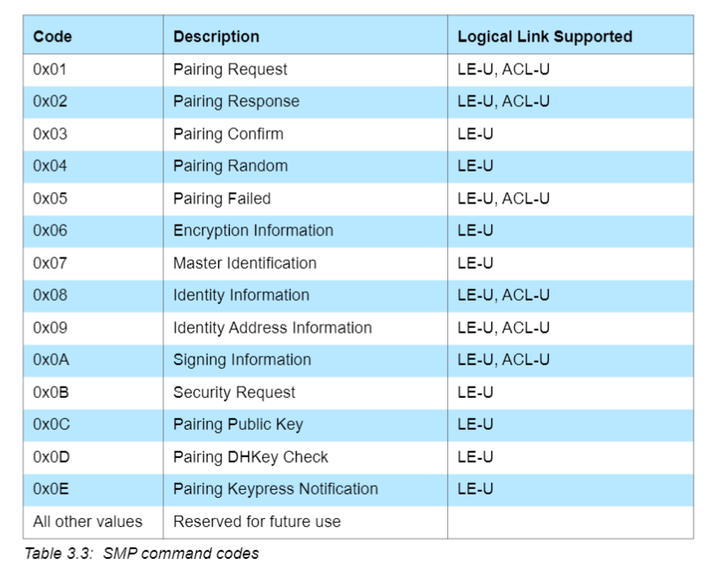Click the Description column header
714x574 pixels.
pos(216,37)
